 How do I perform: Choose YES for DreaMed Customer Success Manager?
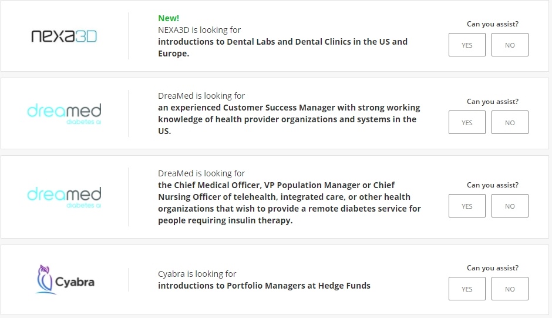(467, 122)
